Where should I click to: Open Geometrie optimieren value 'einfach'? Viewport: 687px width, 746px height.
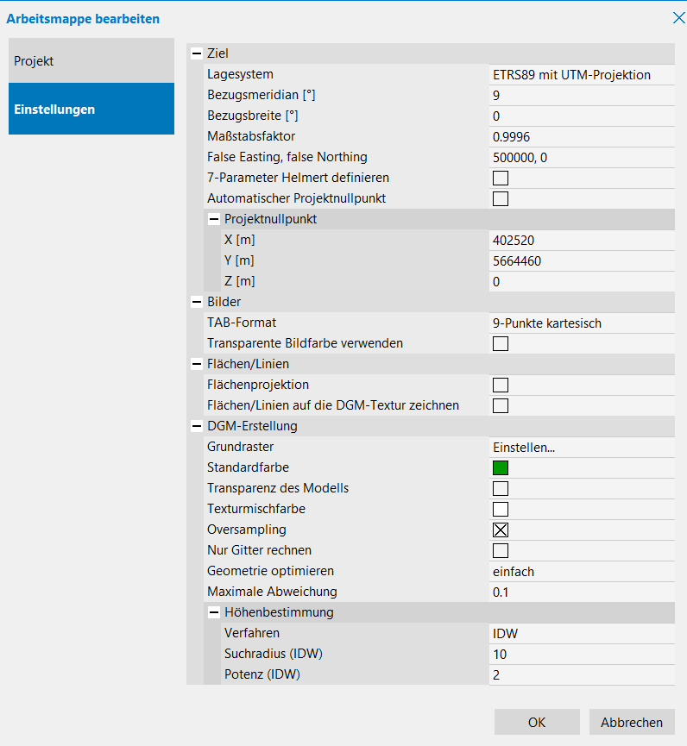point(580,571)
